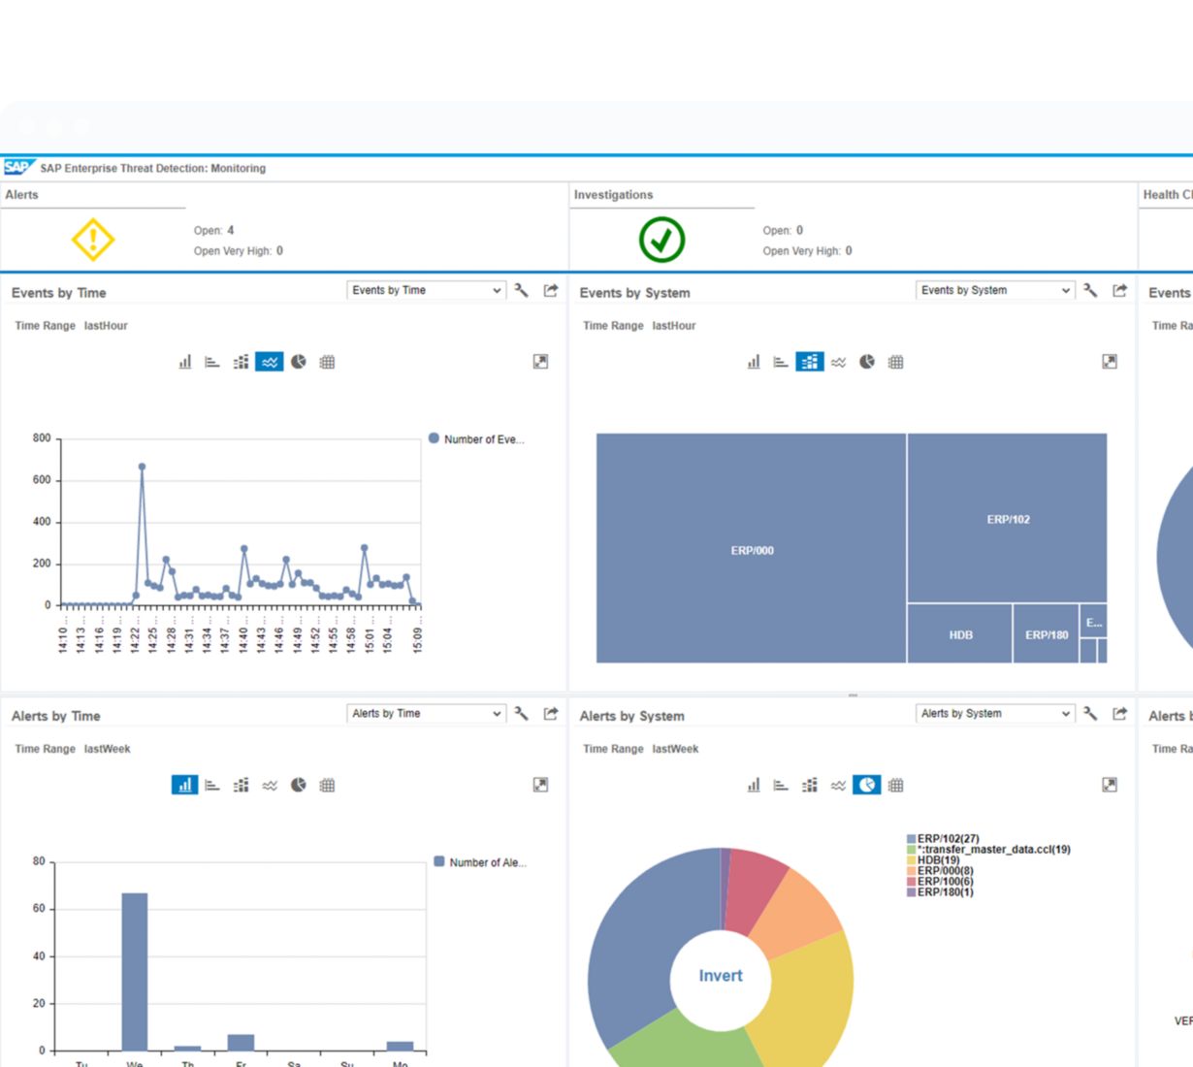Viewport: 1193px width, 1067px height.
Task: Toggle active pie chart view in Alerts by System
Action: (x=867, y=785)
